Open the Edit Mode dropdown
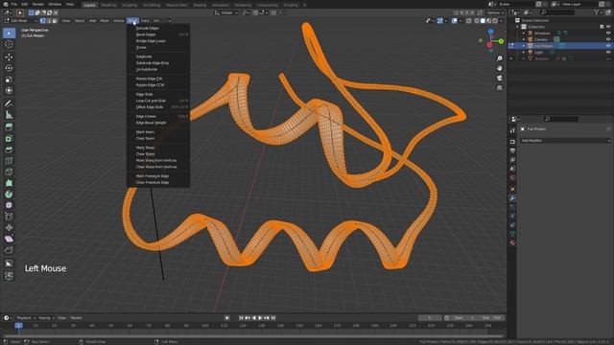 coord(20,21)
